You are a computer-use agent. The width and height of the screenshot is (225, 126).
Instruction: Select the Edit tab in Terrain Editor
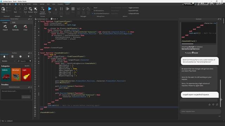click(14, 22)
